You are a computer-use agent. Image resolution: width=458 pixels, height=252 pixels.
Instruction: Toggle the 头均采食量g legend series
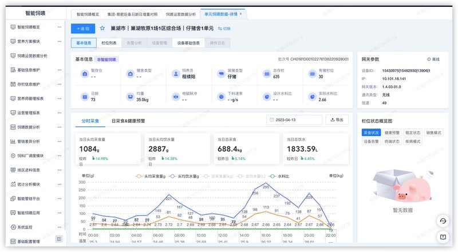point(151,177)
